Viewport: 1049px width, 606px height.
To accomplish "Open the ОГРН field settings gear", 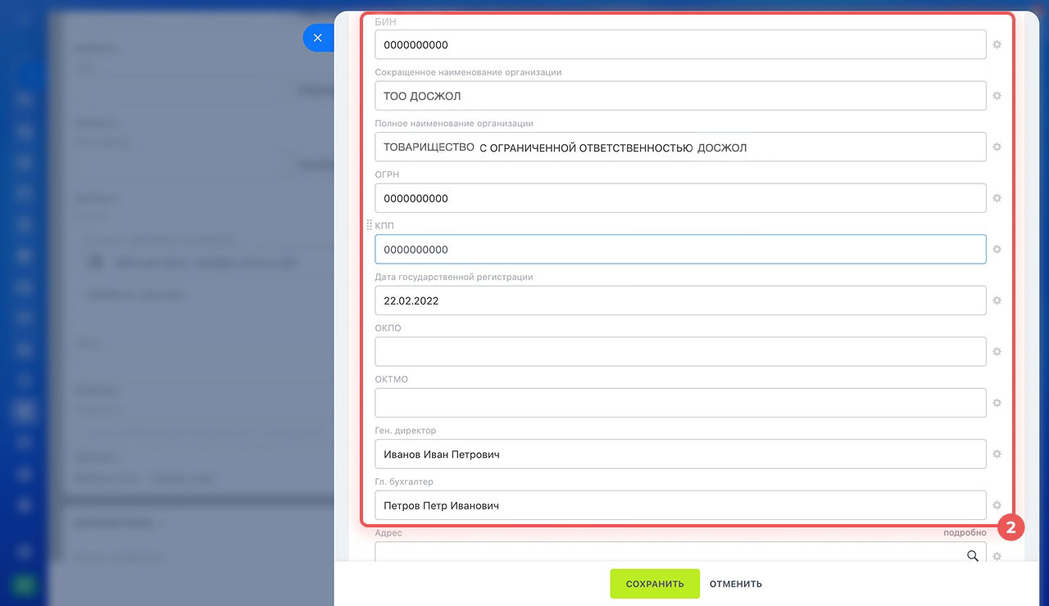I will (x=997, y=198).
